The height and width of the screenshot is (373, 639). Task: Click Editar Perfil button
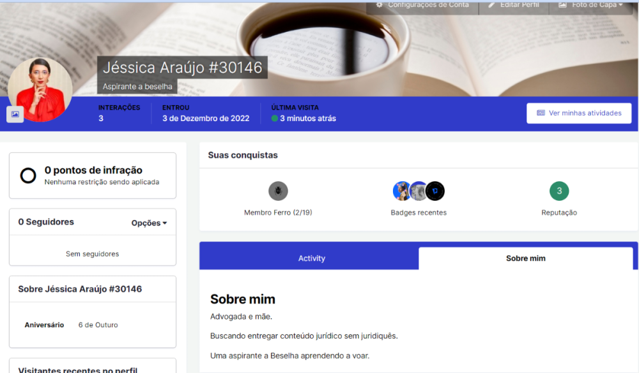pyautogui.click(x=514, y=5)
